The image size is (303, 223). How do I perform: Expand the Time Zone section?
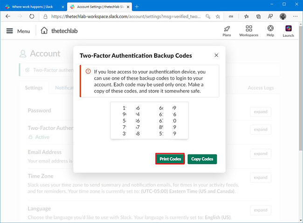[261, 178]
